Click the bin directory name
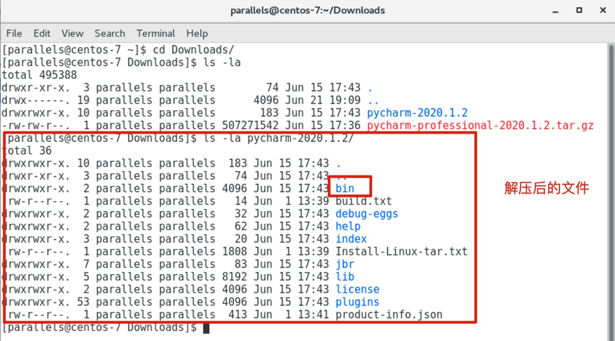 (345, 188)
